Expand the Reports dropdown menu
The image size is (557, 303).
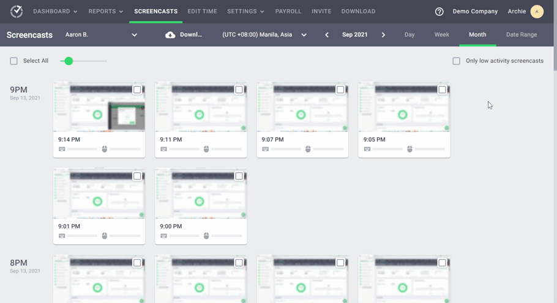[x=106, y=12]
